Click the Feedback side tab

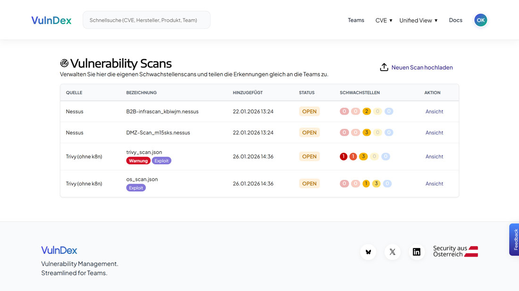pyautogui.click(x=515, y=239)
